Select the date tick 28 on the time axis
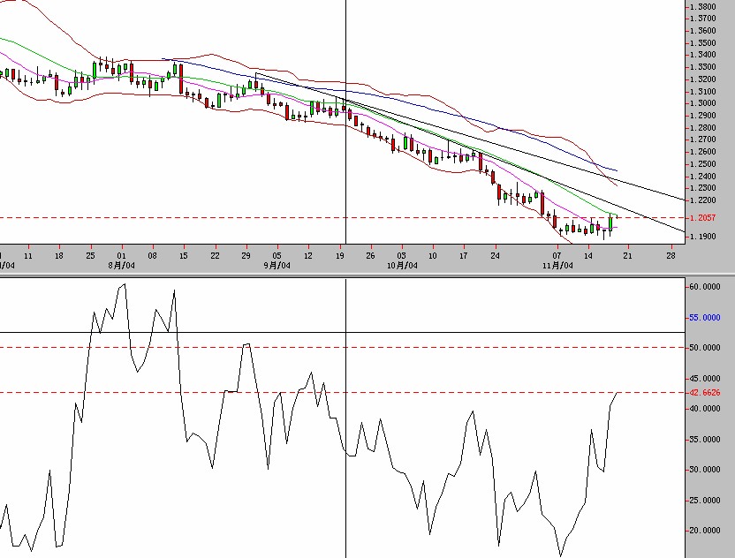Viewport: 735px width, 558px height. point(671,256)
